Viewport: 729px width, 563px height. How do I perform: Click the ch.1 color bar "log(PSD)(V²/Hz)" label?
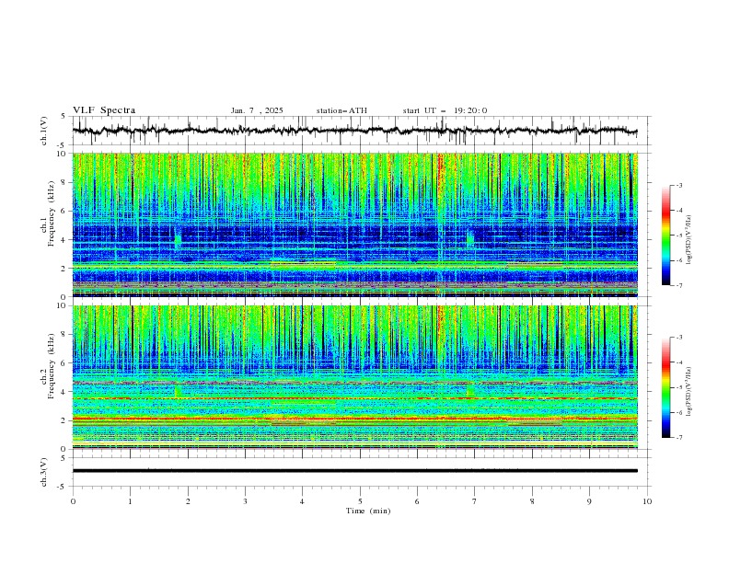[688, 239]
